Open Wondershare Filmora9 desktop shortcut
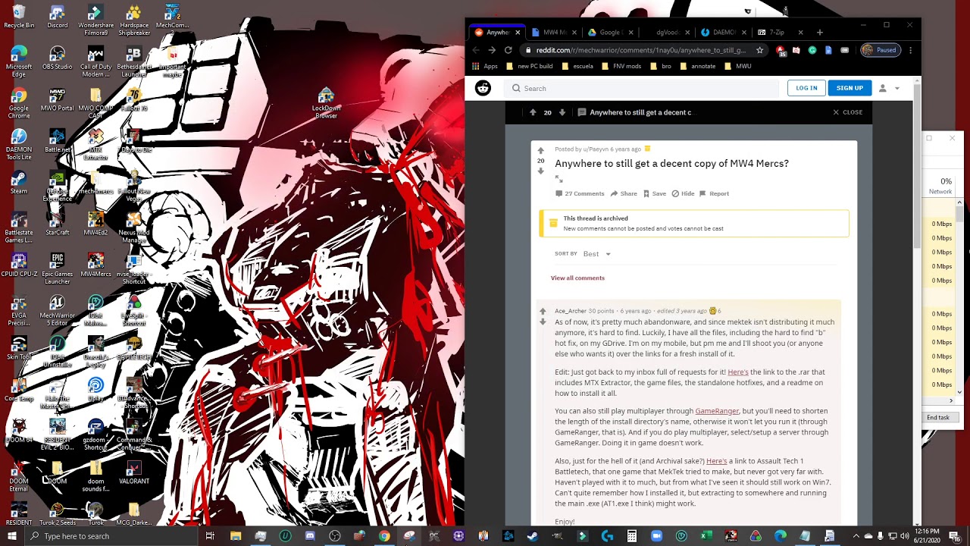The height and width of the screenshot is (546, 970). point(95,20)
